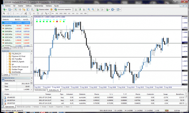This screenshot has height=113, width=189.
Task: Open the Expertos terminal tab
Action: click(x=59, y=107)
